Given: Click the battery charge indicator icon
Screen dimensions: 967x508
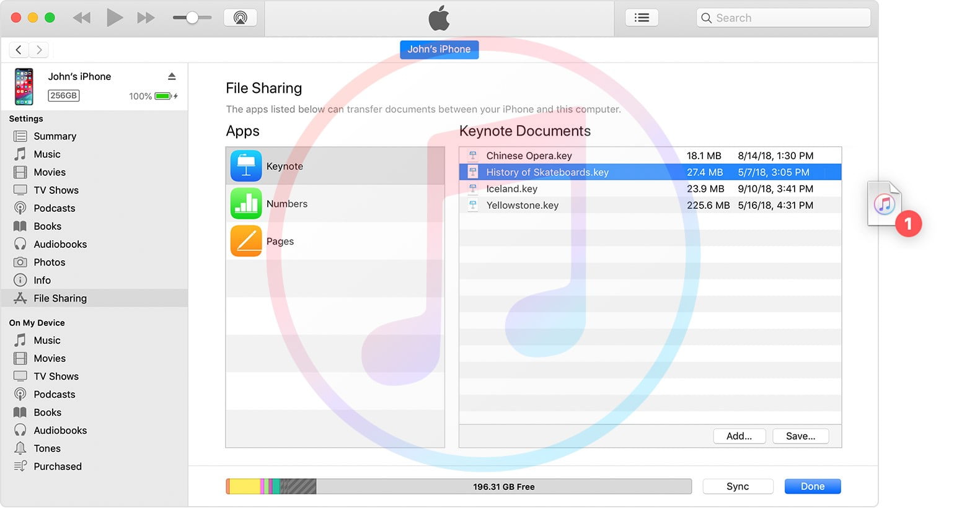Looking at the screenshot, I should point(163,96).
